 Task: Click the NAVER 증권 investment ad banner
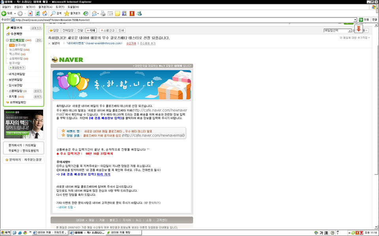click(x=23, y=124)
